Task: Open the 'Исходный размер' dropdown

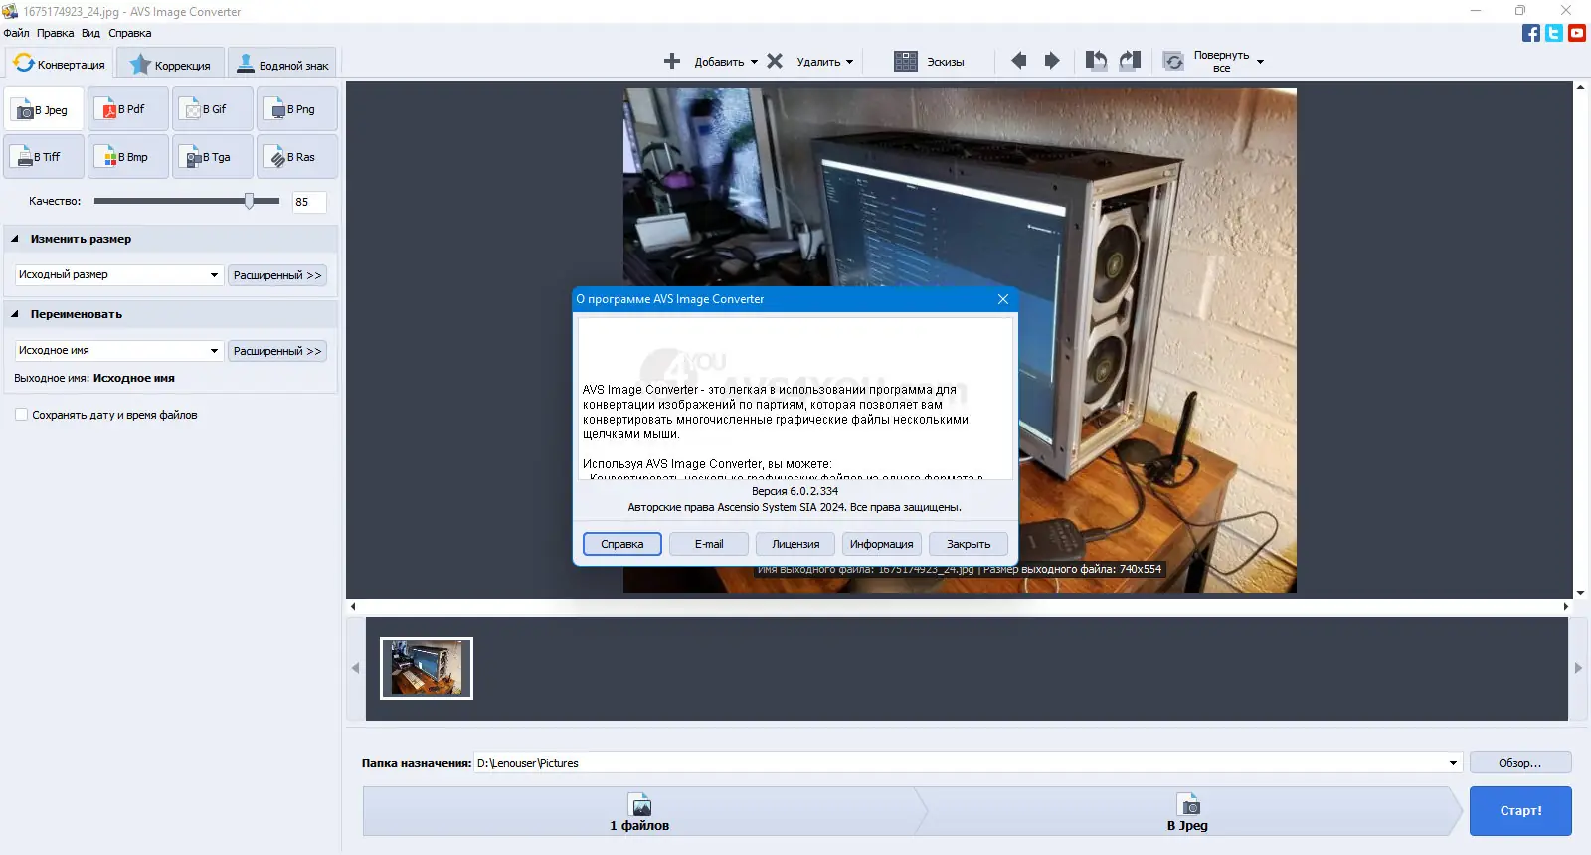Action: tap(118, 275)
